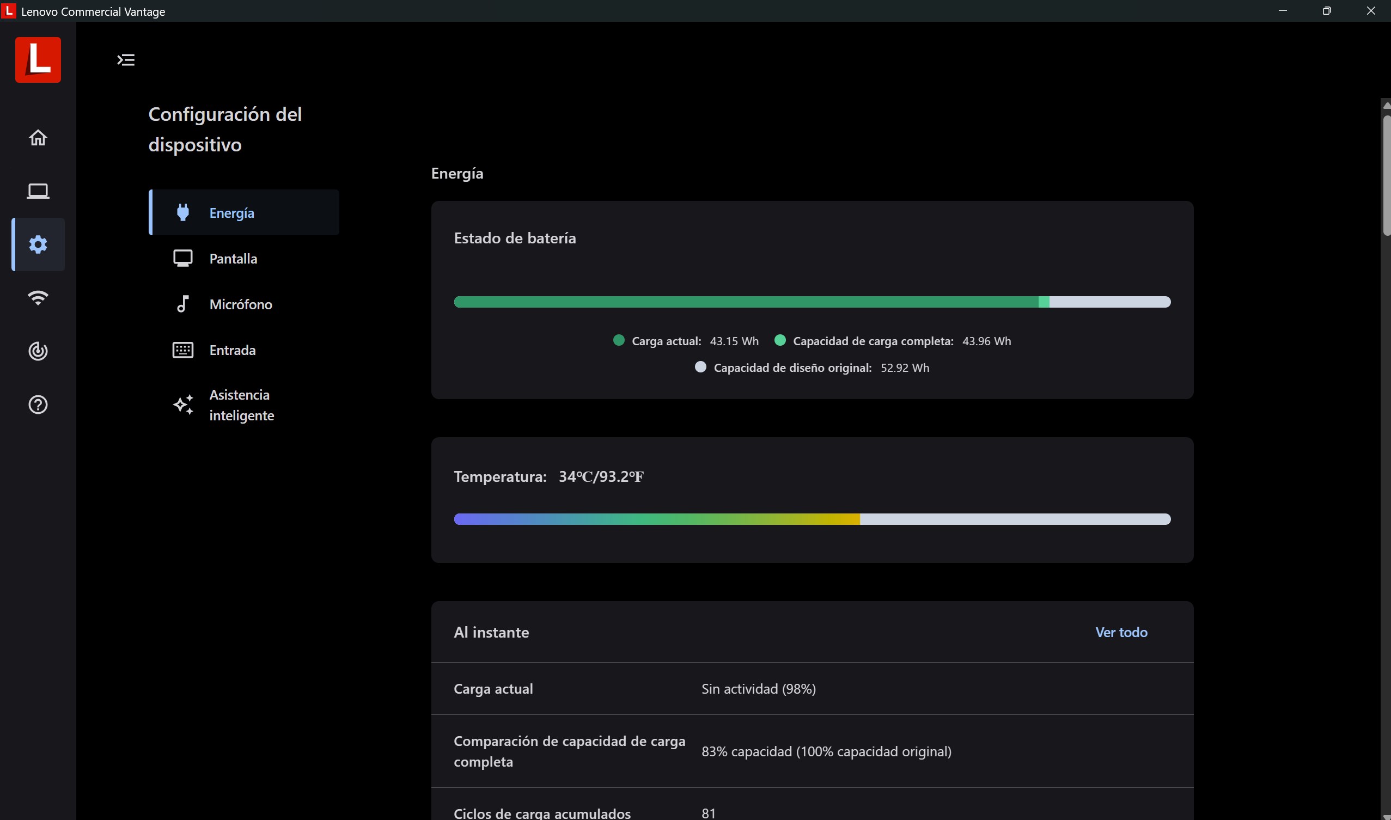Click the monitor icon beside Pantalla
Screen dimensions: 1391x820
pos(183,258)
